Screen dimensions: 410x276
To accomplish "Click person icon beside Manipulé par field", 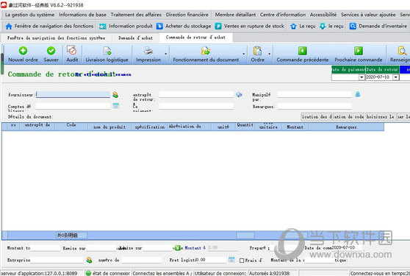I will point(358,94).
